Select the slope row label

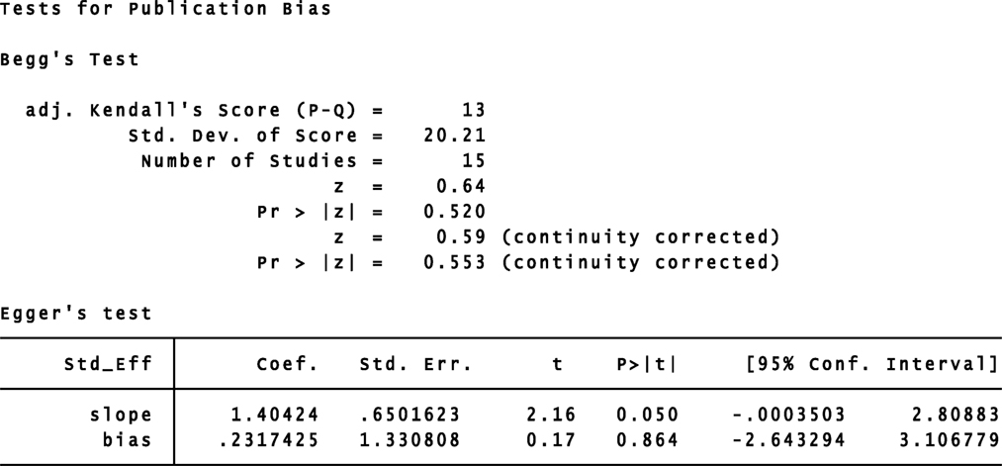click(121, 415)
